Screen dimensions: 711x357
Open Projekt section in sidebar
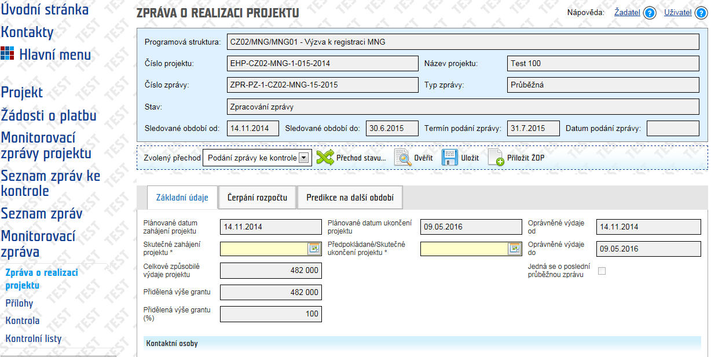(x=22, y=92)
